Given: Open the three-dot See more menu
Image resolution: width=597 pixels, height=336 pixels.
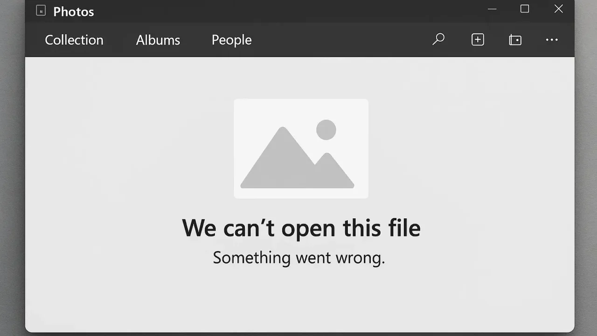Looking at the screenshot, I should [x=552, y=40].
